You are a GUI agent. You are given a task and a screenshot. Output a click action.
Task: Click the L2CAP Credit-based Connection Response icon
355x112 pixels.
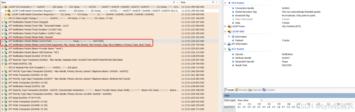coord(9,14)
